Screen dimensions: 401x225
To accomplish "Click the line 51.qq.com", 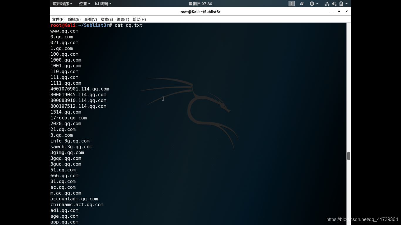I will point(63,170).
